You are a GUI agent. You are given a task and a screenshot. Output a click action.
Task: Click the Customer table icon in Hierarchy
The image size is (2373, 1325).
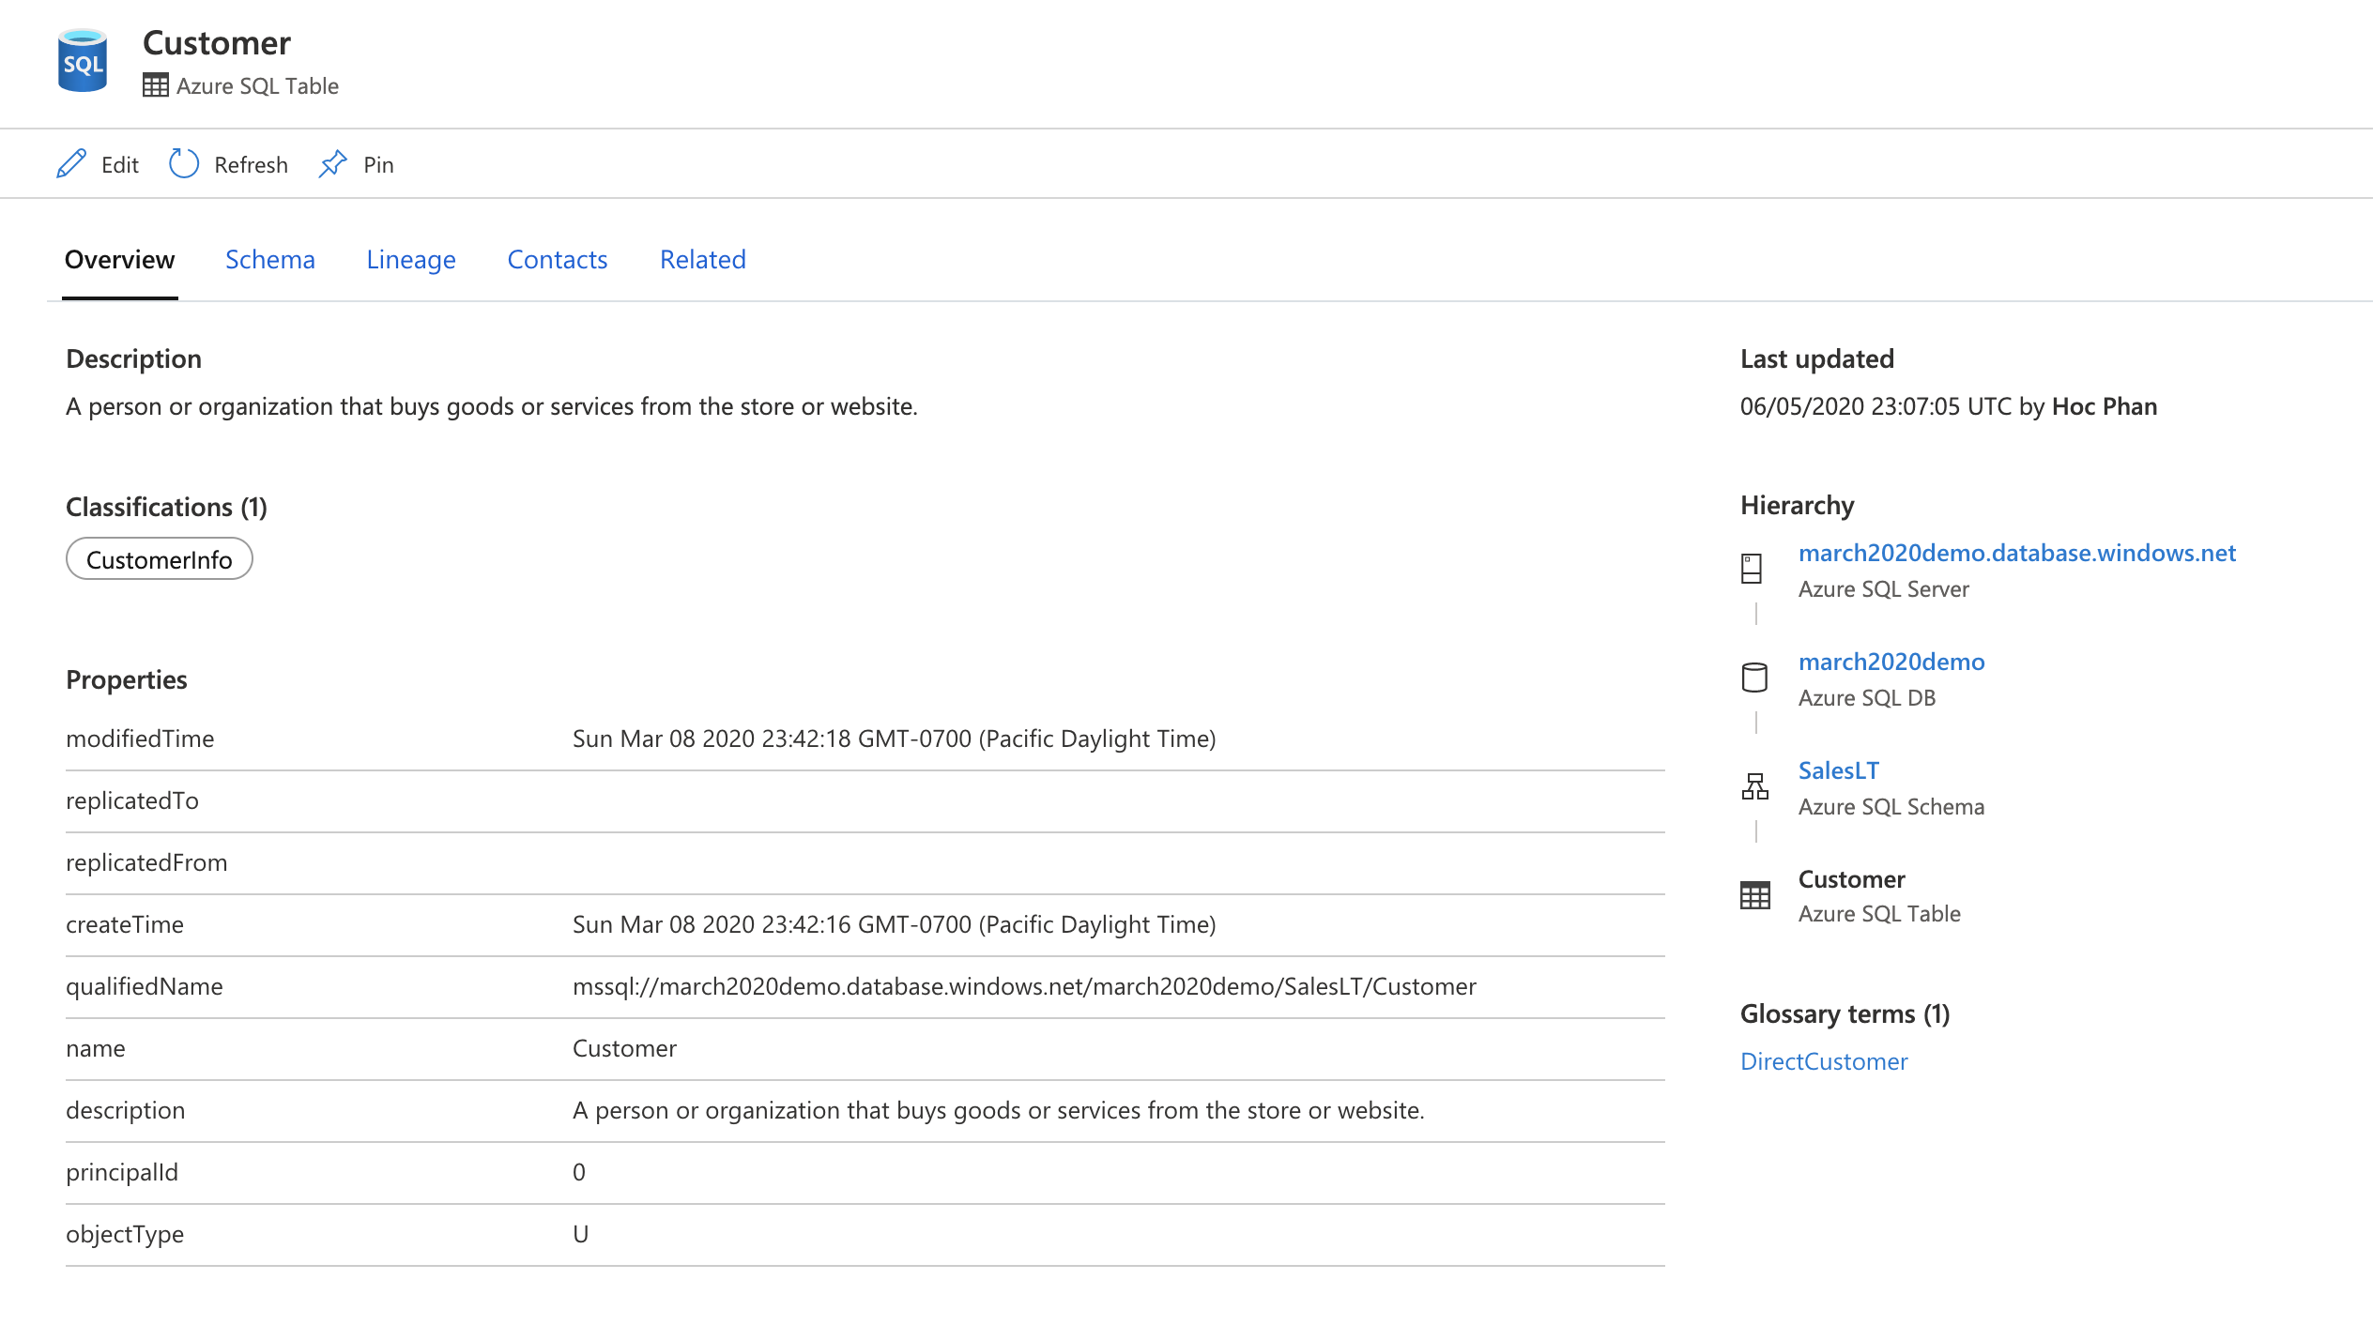point(1753,895)
